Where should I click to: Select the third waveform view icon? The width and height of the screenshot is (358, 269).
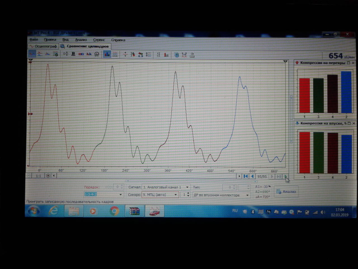tap(48, 54)
